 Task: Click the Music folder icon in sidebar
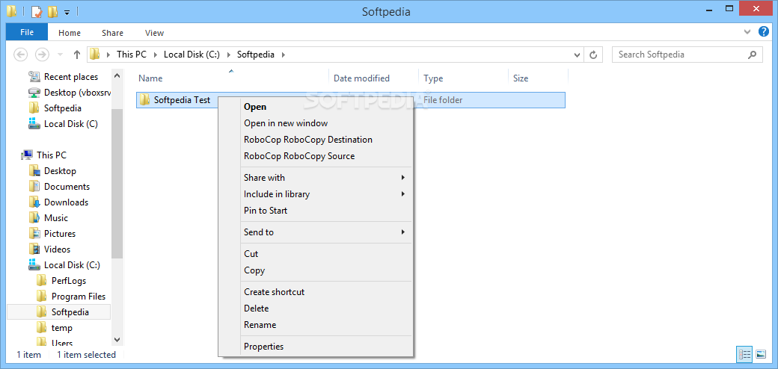tap(34, 218)
